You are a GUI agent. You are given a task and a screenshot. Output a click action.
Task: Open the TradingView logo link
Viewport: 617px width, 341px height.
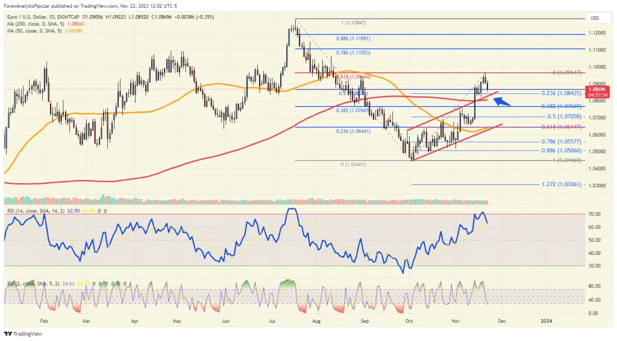[x=23, y=334]
